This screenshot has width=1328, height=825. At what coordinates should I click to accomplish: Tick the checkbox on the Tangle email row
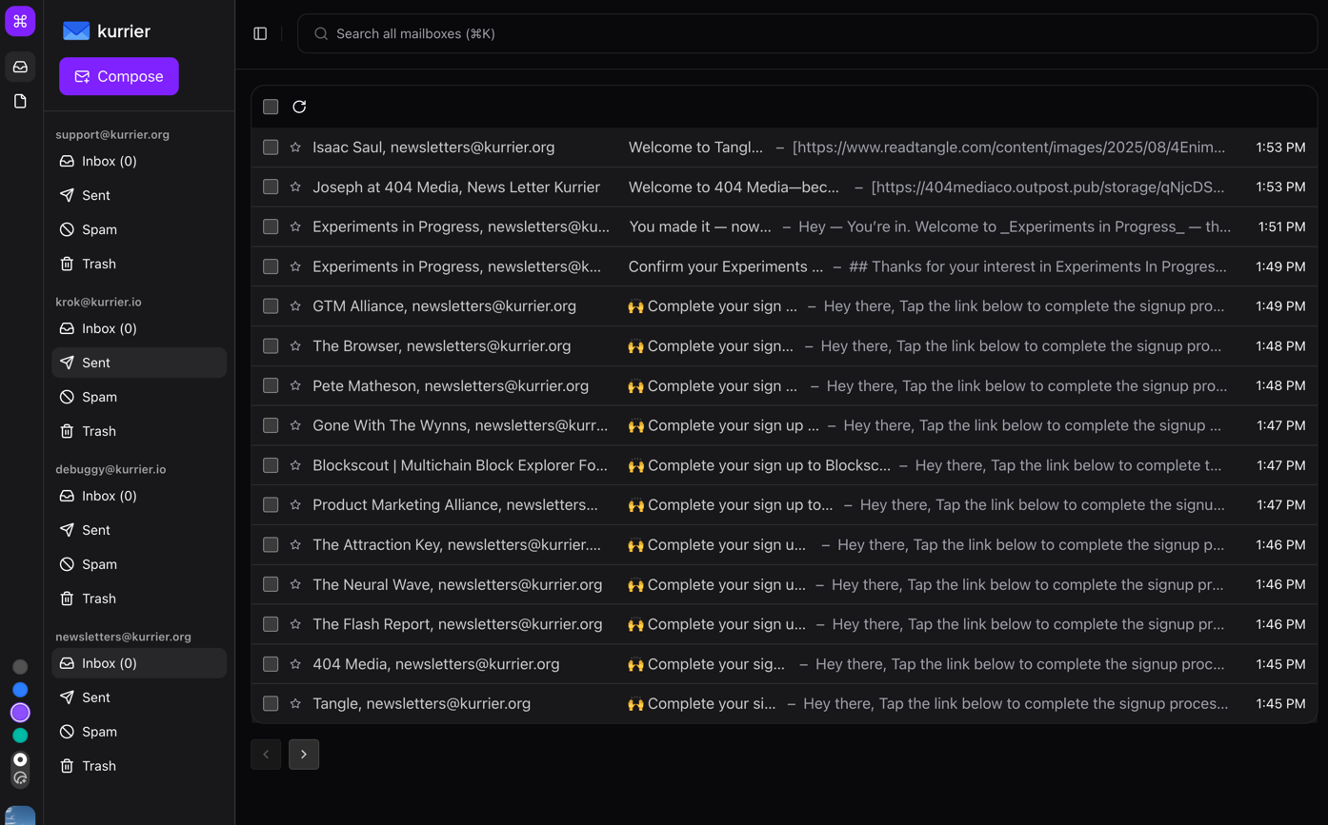[271, 703]
